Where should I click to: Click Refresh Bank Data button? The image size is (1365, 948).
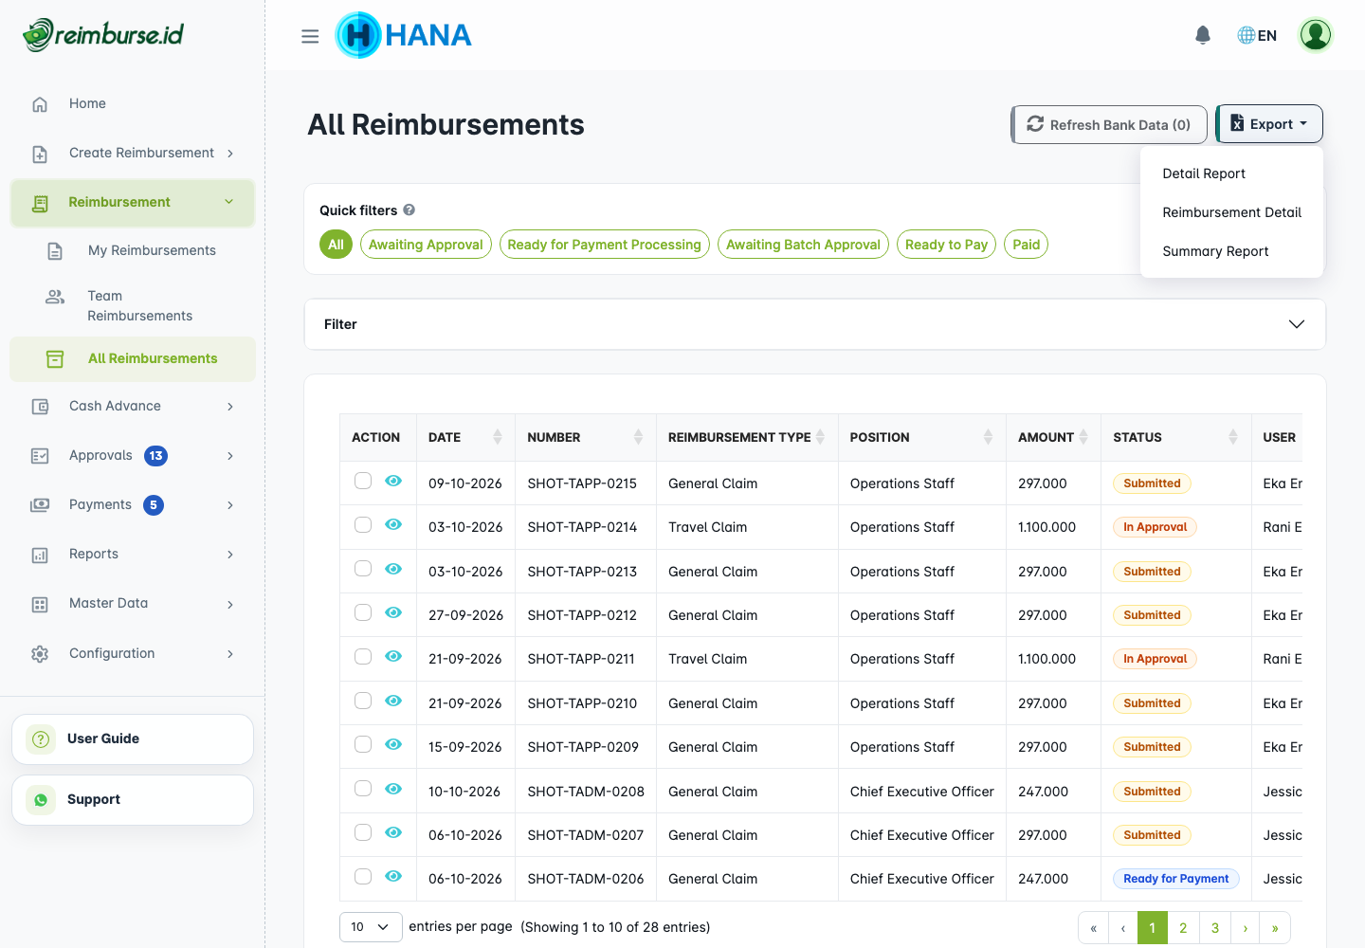tap(1109, 124)
